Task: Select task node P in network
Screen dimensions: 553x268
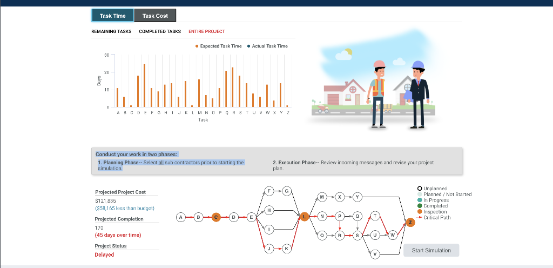Action: (x=340, y=216)
